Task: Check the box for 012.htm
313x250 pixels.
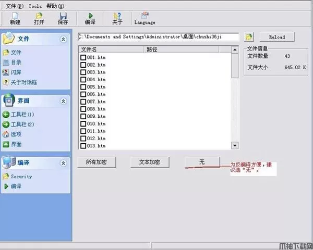Action: [83, 139]
